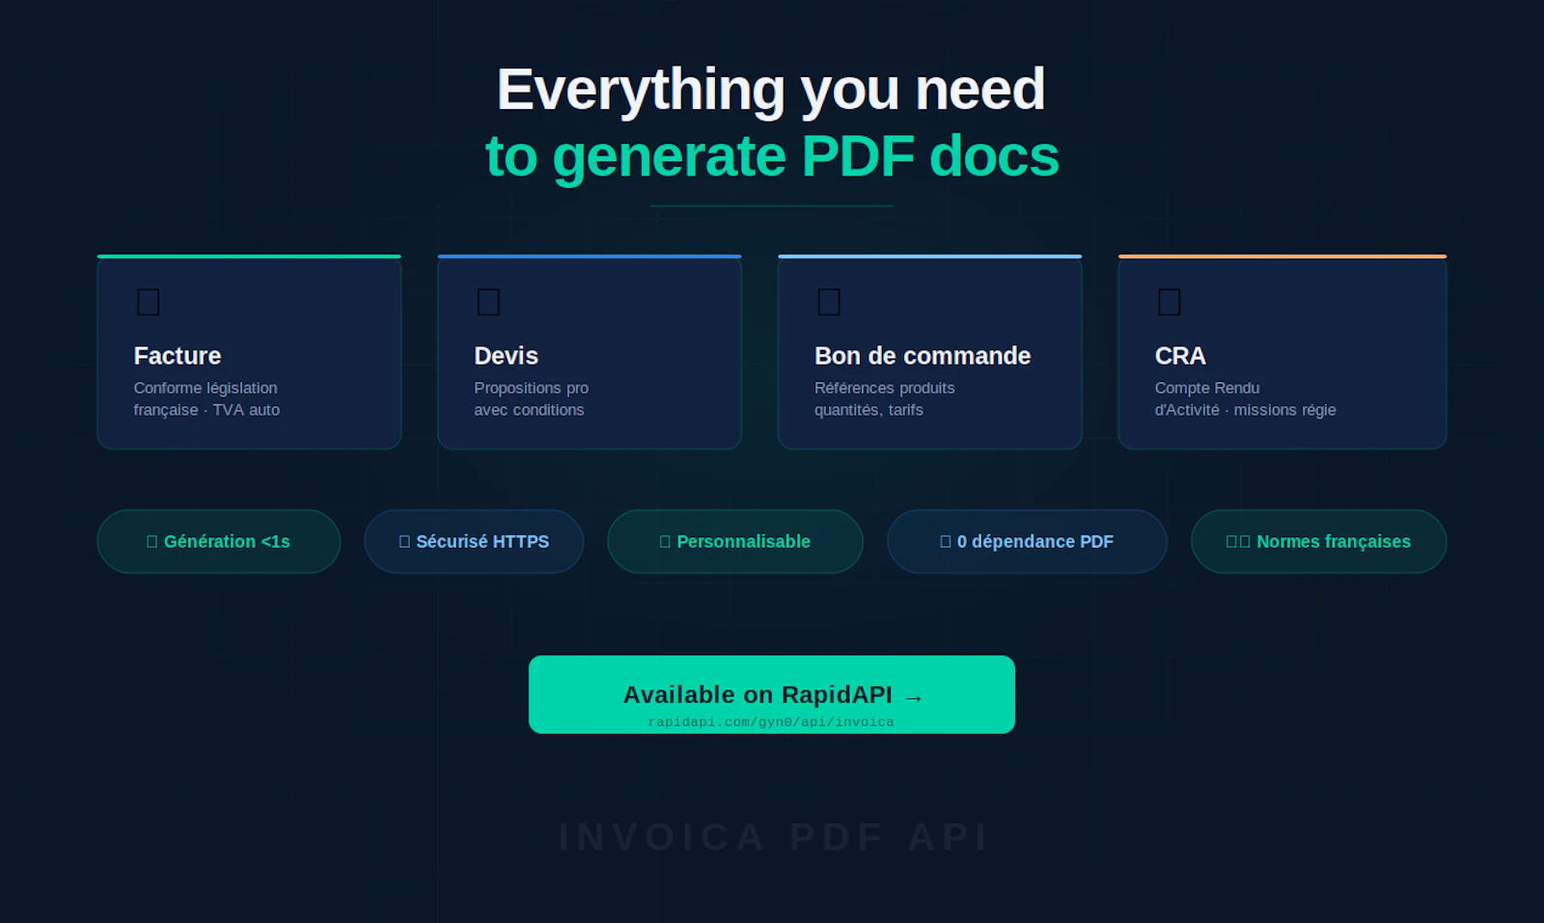
Task: Click the icon in Sécurisé HTTPS pill
Action: point(404,542)
